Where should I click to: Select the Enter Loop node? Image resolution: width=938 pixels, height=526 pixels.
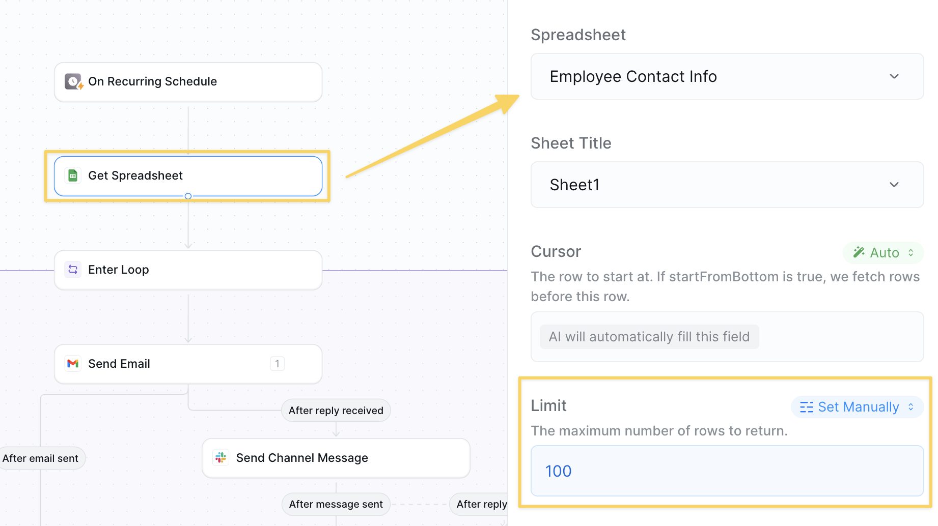click(x=188, y=270)
